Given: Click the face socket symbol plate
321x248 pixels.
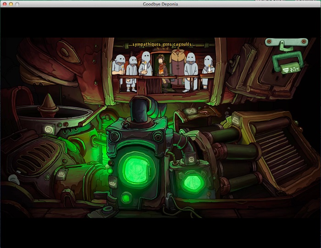Looking at the screenshot, I should [191, 159].
